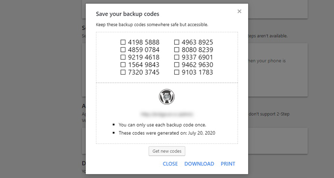This screenshot has width=334, height=178.
Task: Tick the checkbox next to 4859 0784
Action: [x=123, y=49]
